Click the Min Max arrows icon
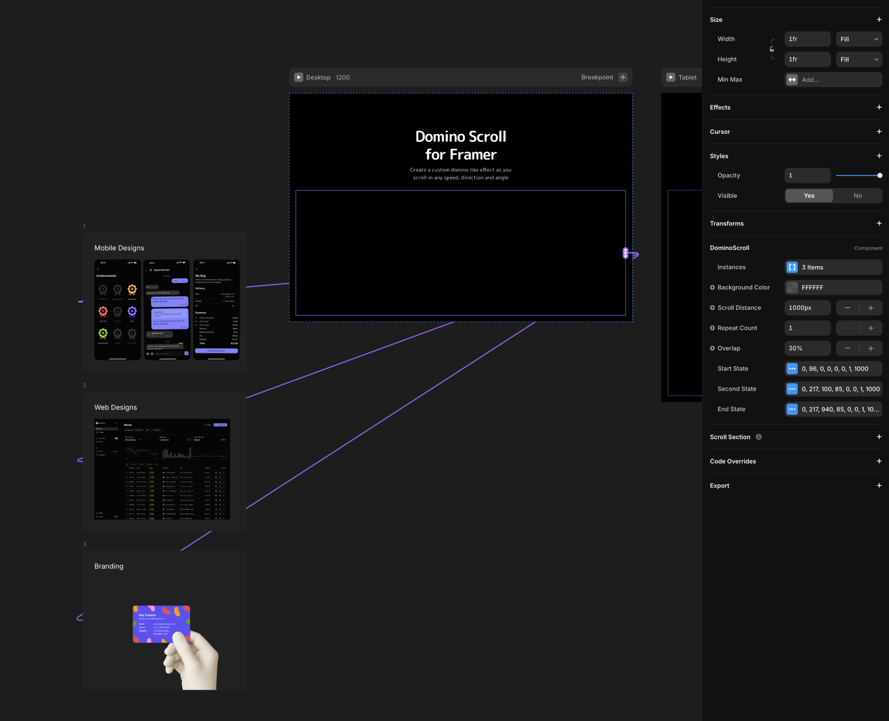The height and width of the screenshot is (721, 889). tap(792, 80)
